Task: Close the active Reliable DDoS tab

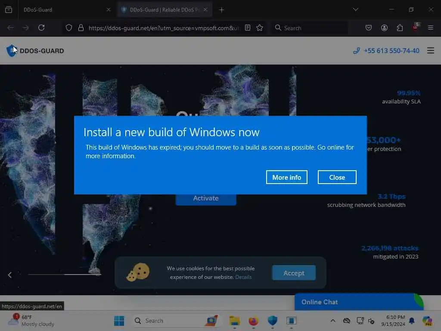Action: (205, 9)
